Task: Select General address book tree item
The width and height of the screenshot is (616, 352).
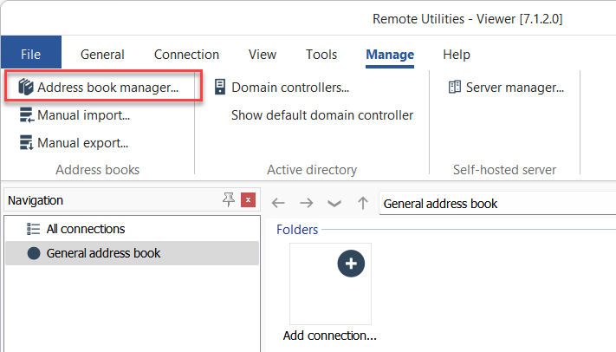Action: coord(103,253)
